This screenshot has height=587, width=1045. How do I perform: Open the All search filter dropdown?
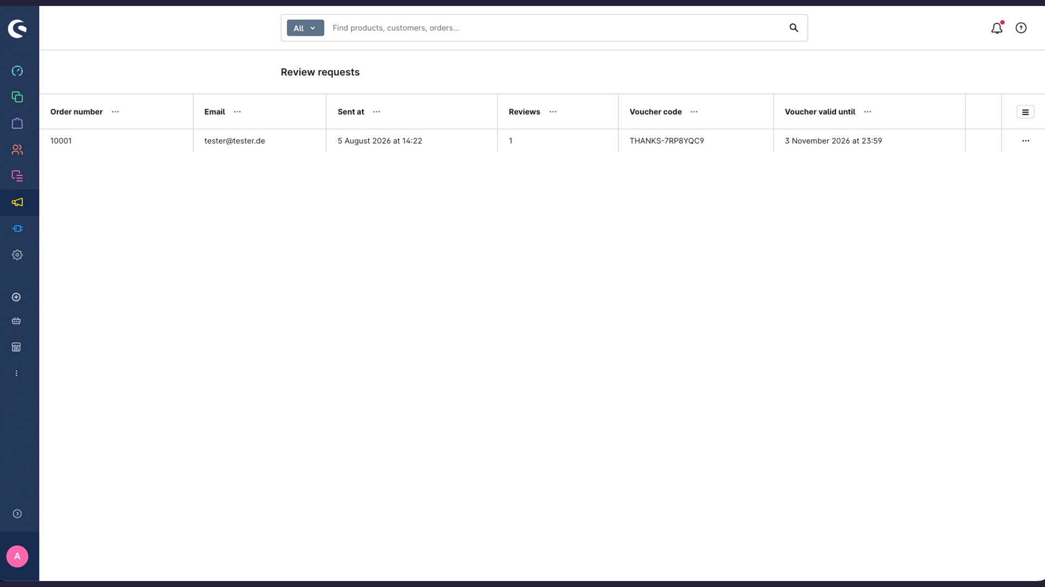tap(305, 28)
